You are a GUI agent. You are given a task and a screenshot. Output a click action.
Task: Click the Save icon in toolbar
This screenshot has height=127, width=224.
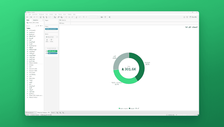point(41,17)
